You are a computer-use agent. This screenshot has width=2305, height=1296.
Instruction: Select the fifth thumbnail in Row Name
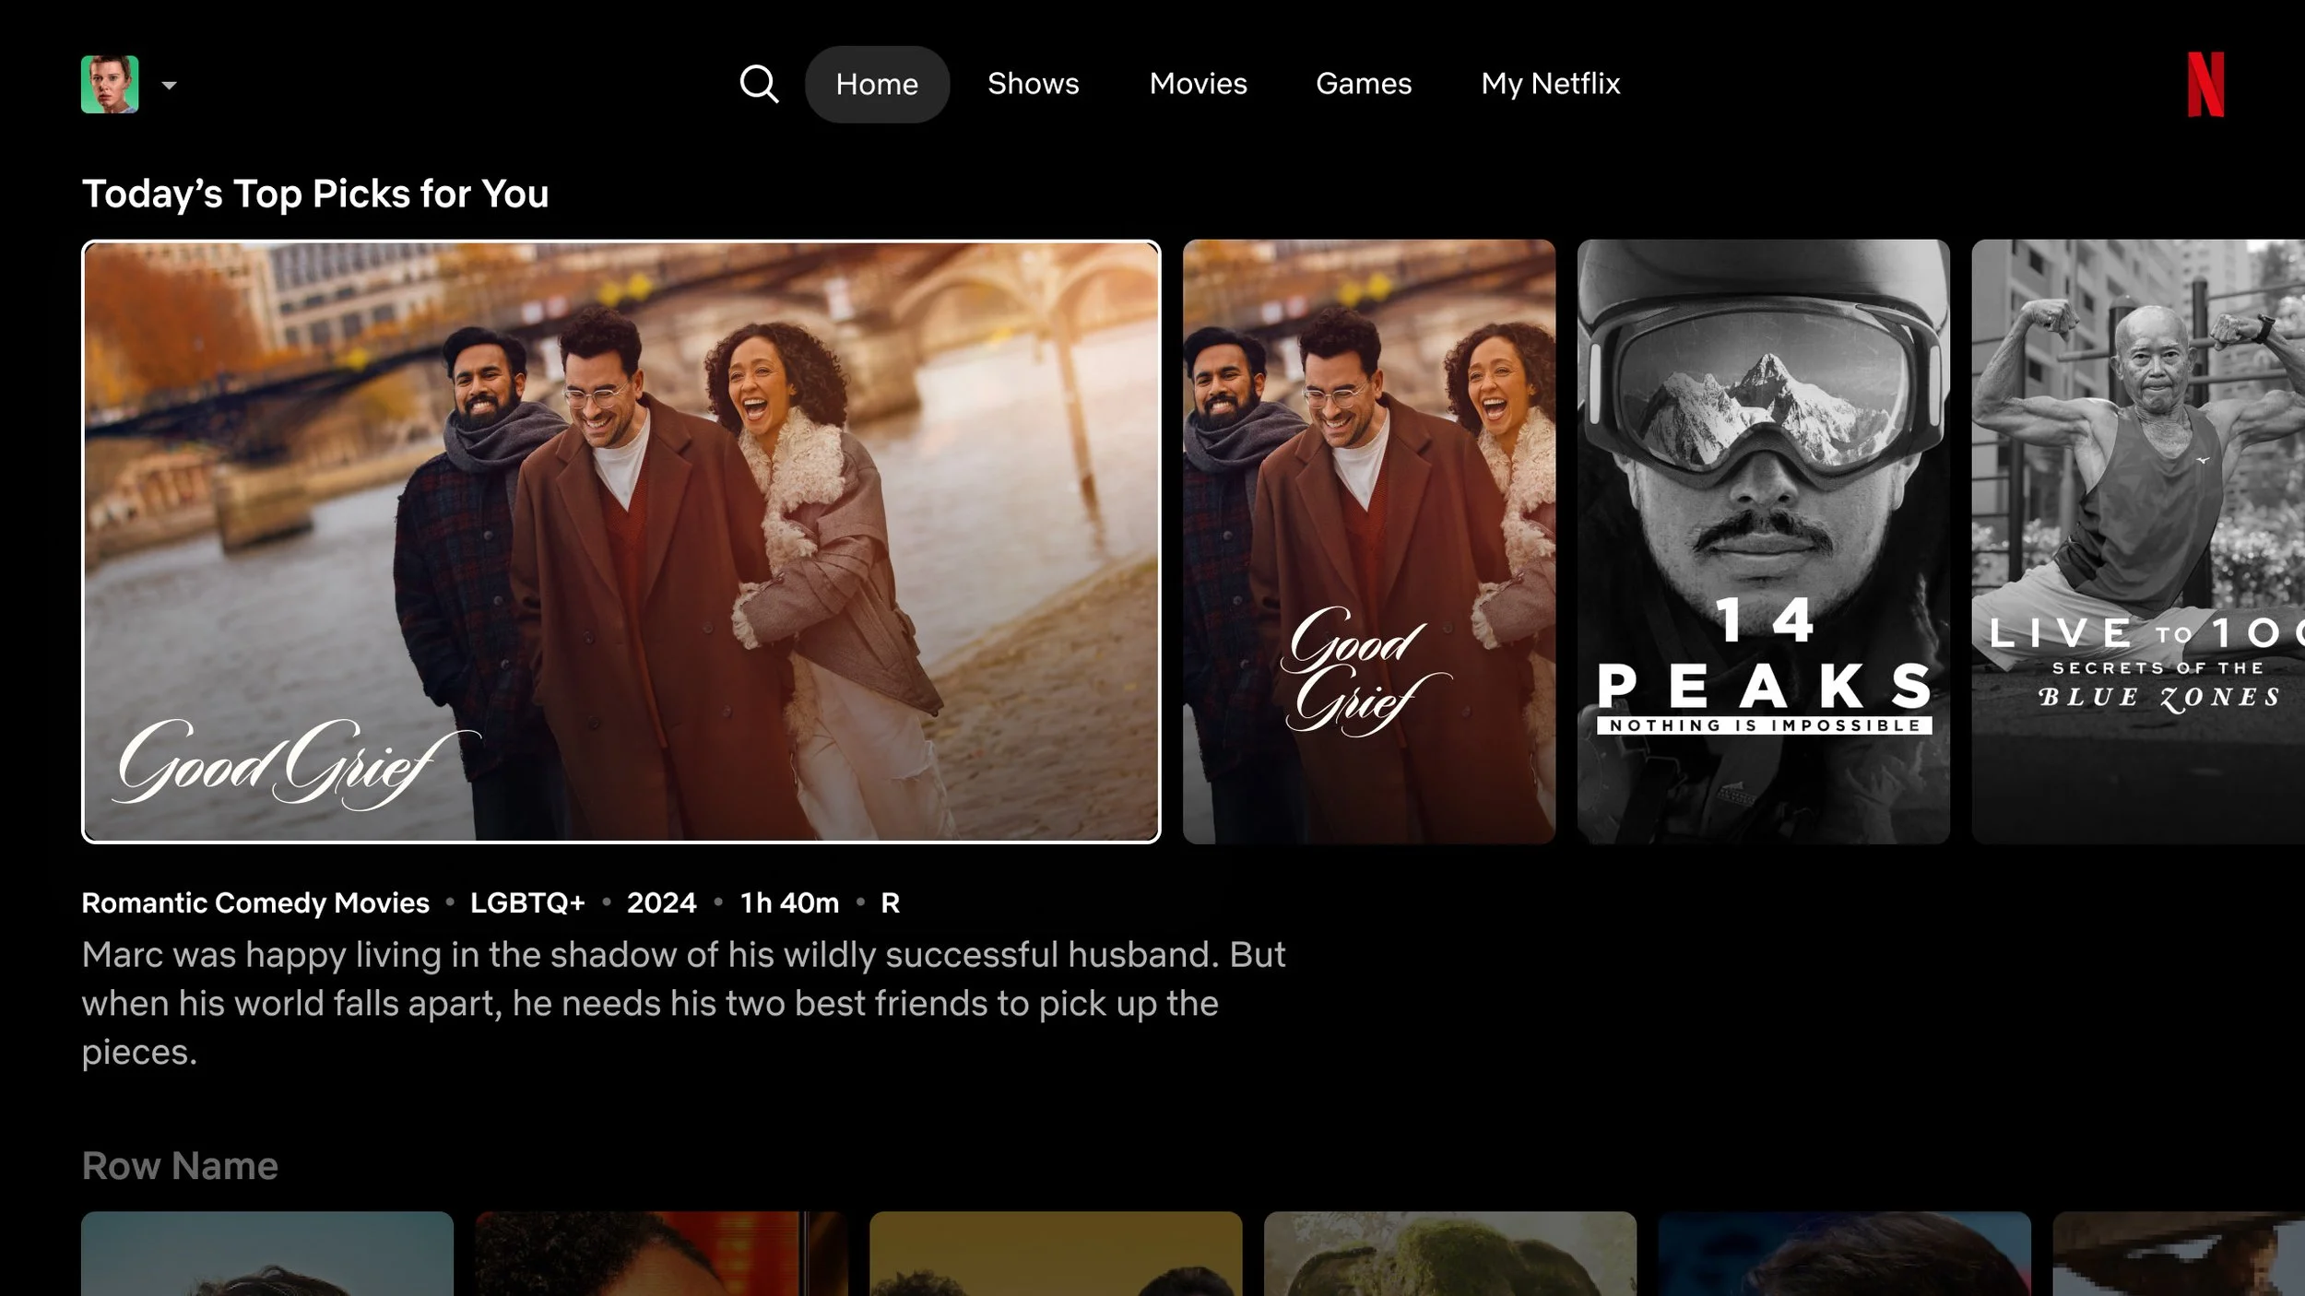[x=1844, y=1254]
